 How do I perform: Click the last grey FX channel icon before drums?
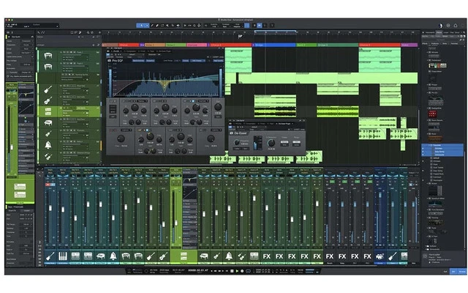click(367, 256)
